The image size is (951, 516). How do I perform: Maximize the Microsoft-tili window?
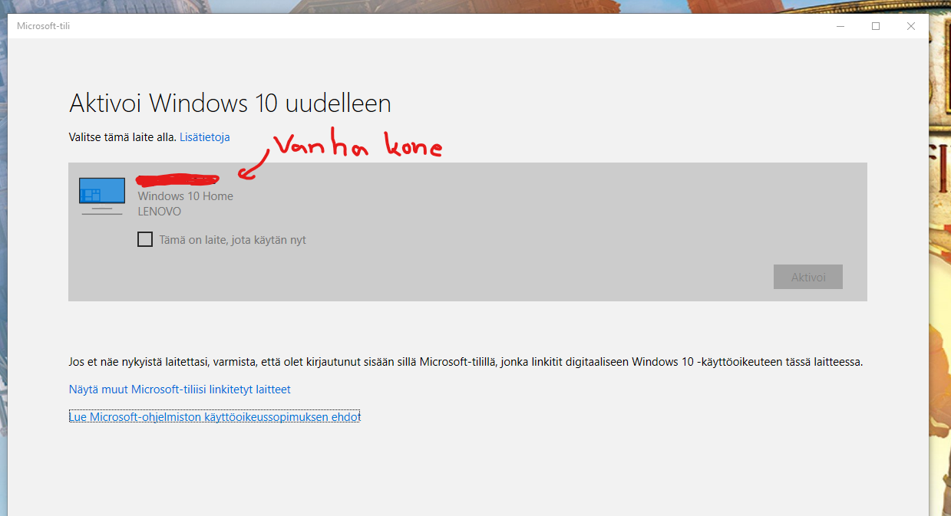[876, 26]
